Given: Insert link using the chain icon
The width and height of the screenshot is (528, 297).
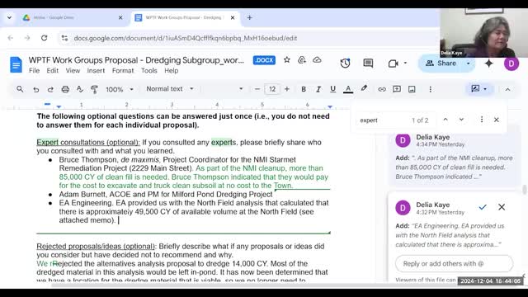Looking at the screenshot, I should 382,89.
